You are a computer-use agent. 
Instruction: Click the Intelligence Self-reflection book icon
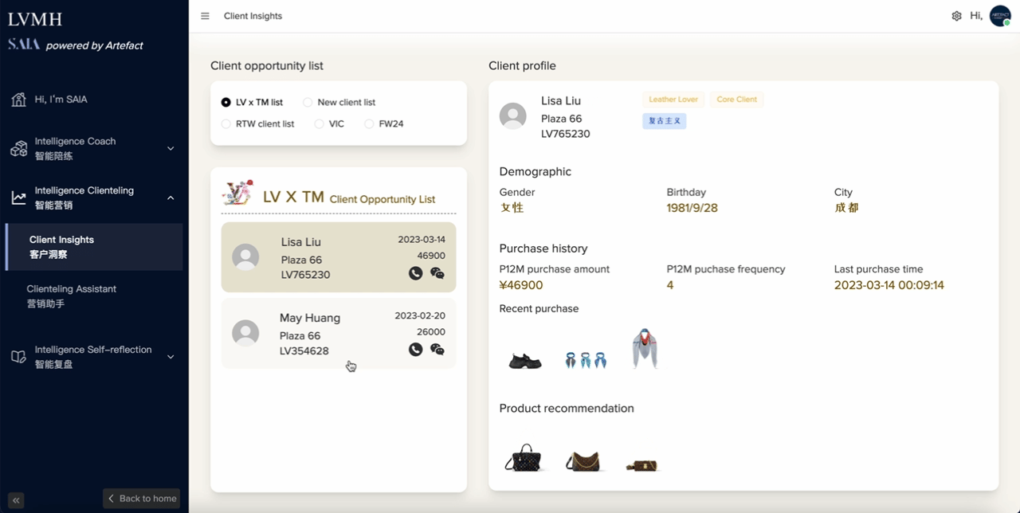(18, 357)
